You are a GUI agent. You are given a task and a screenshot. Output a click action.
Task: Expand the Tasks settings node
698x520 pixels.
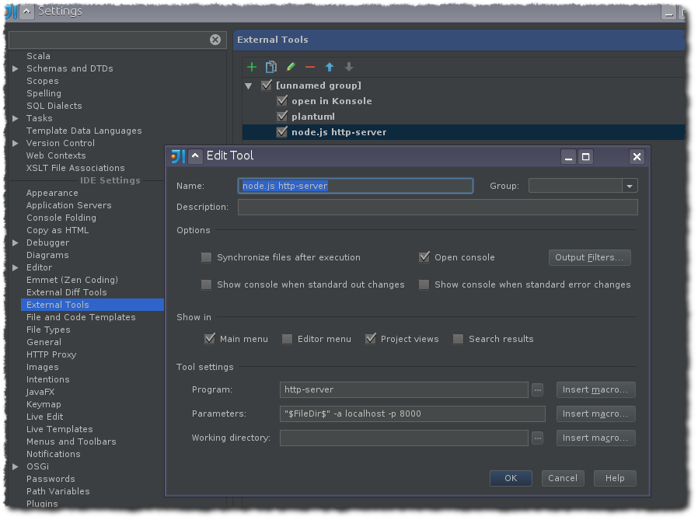[16, 118]
